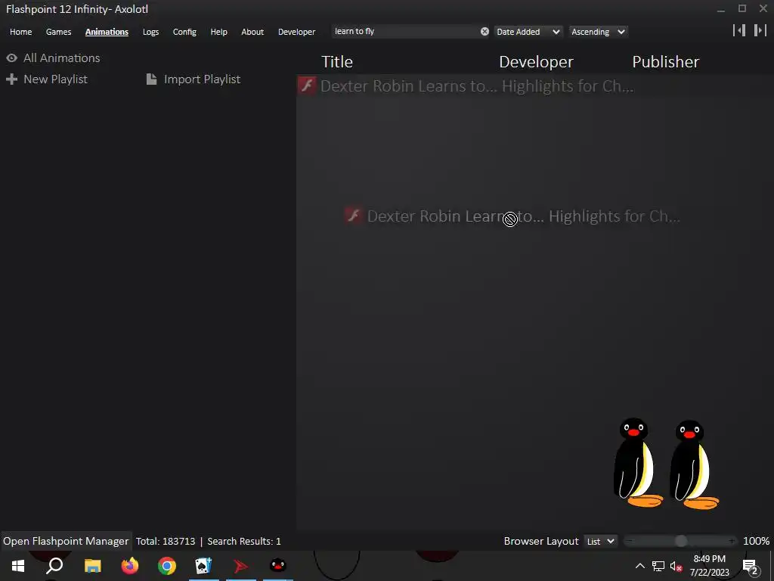Screen dimensions: 774x581
Task: Click Open Flashpoint Manager button
Action: pyautogui.click(x=66, y=541)
